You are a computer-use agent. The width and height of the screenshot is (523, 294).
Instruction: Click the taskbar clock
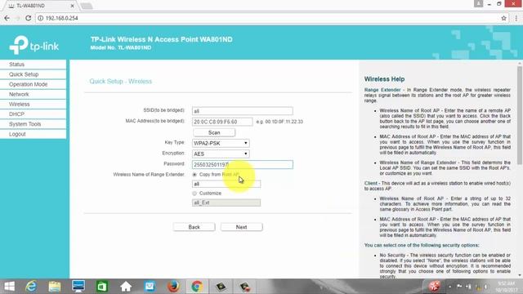[x=507, y=287]
